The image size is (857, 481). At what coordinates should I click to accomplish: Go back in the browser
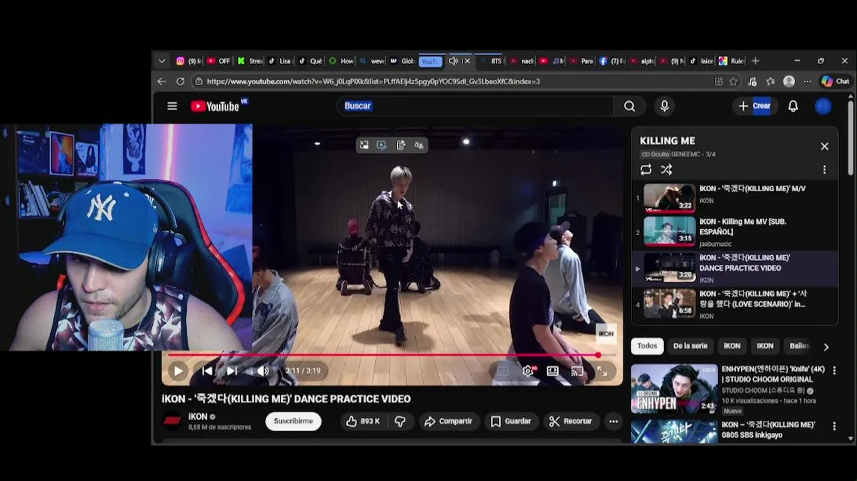[x=162, y=82]
